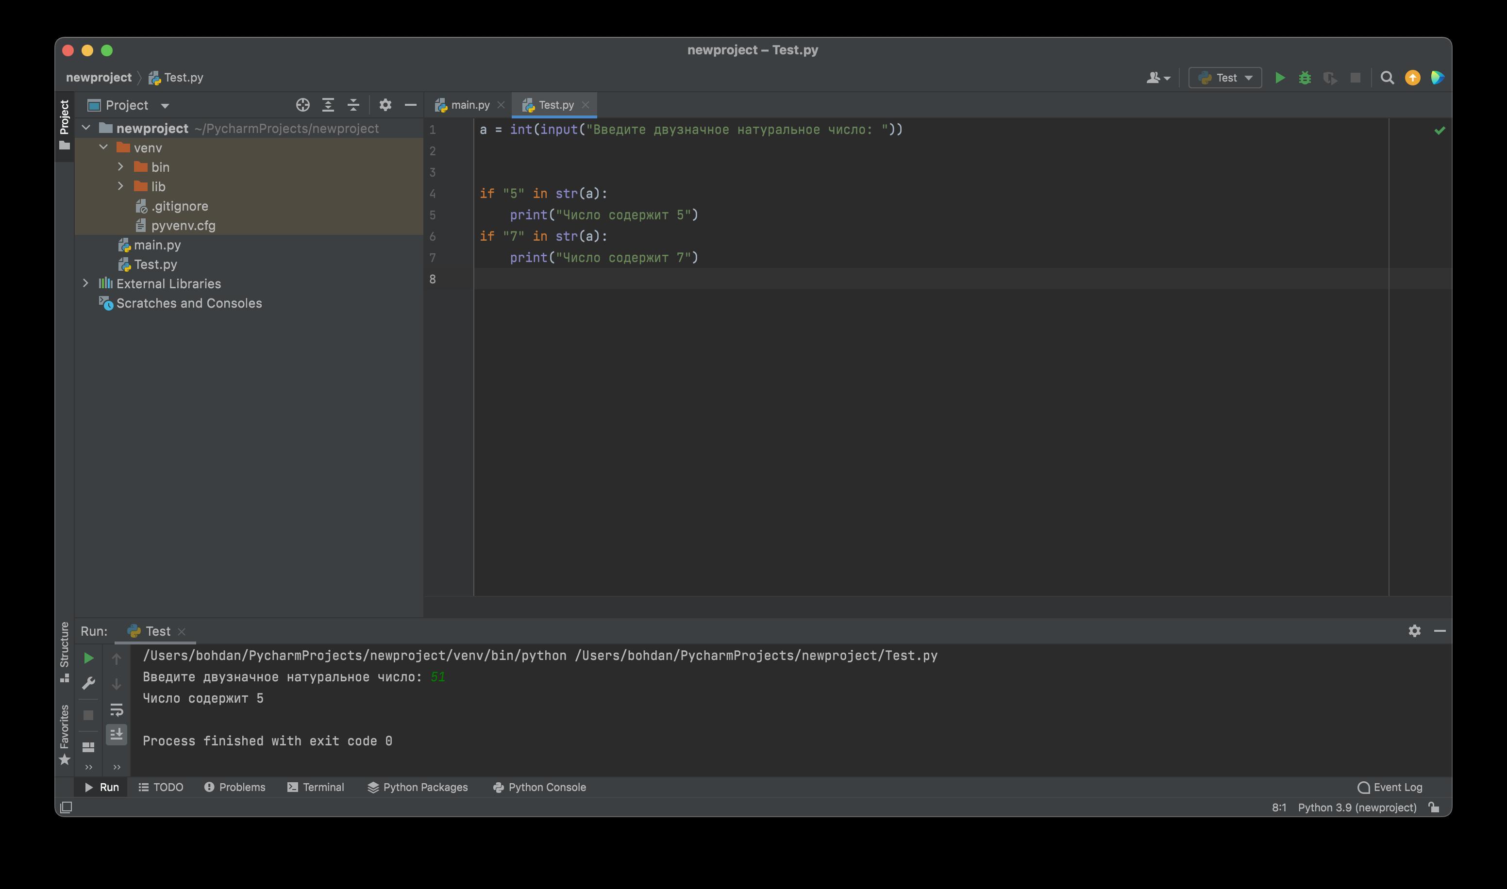
Task: Run the Test configuration with green play icon
Action: (1279, 78)
